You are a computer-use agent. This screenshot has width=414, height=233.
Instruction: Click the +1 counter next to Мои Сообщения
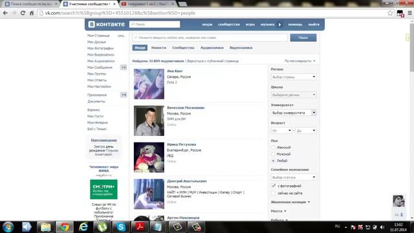pyautogui.click(x=124, y=67)
